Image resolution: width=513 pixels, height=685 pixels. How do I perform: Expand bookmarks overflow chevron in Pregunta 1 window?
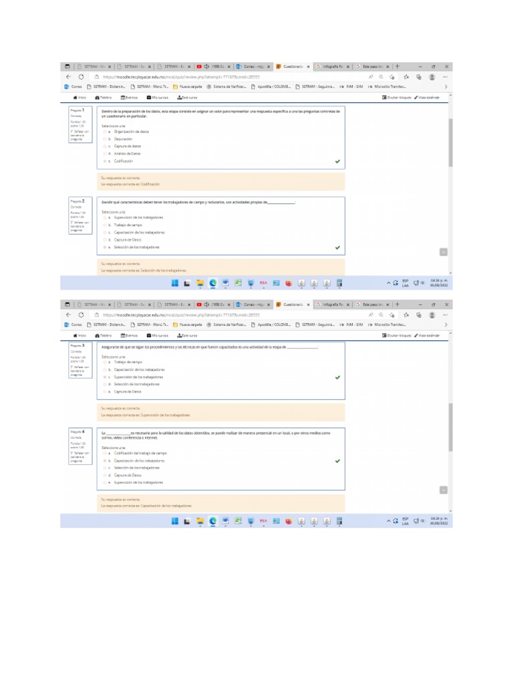point(446,86)
